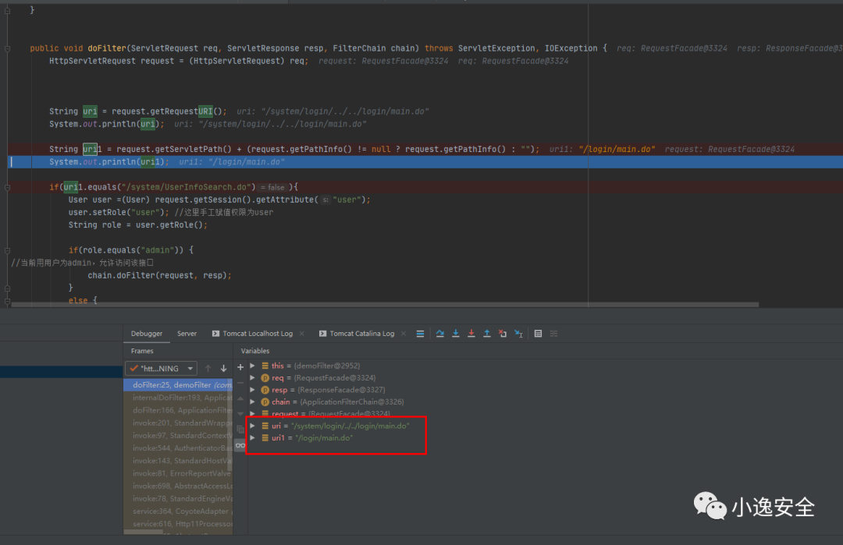This screenshot has height=545, width=843.
Task: Click the remove watch minus icon
Action: pos(240,383)
